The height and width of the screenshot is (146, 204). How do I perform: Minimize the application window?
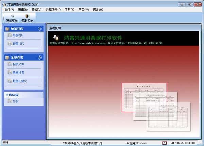(x=182, y=4)
